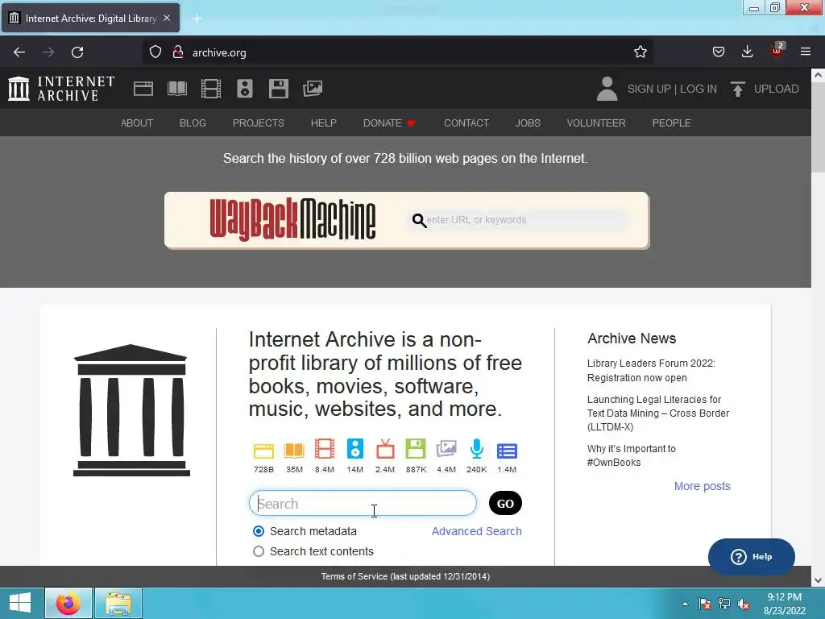This screenshot has width=825, height=619.
Task: Click the UPLOAD text link
Action: (x=776, y=89)
